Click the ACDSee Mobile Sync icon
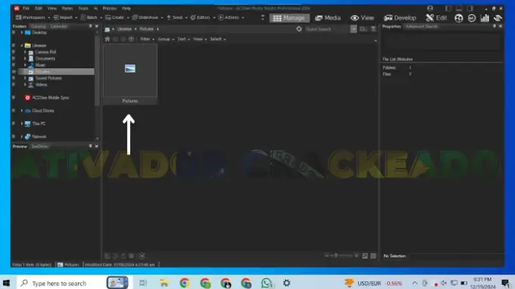The image size is (515, 289). click(27, 98)
